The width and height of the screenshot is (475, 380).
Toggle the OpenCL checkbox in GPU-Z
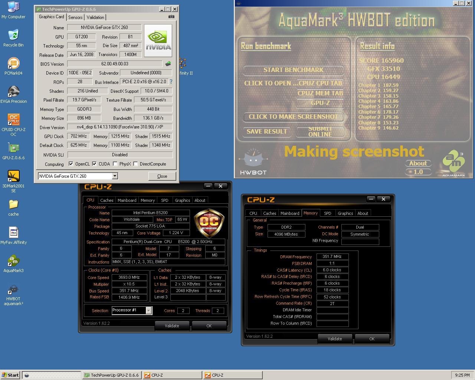tap(71, 164)
